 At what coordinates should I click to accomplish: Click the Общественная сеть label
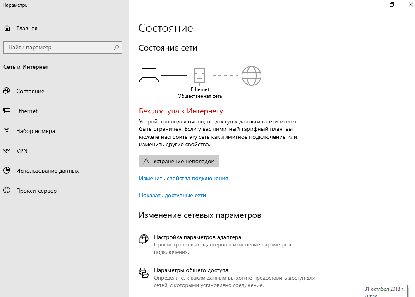[x=200, y=96]
